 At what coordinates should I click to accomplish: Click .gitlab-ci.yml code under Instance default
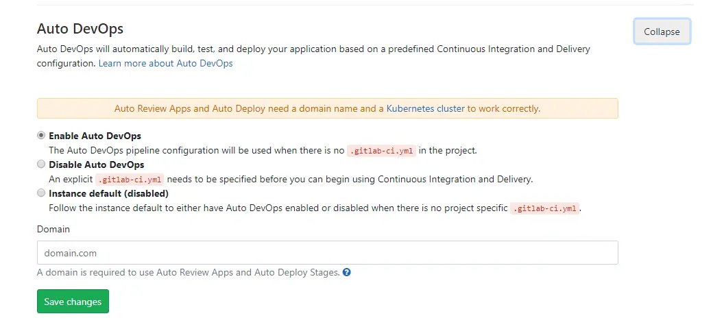pyautogui.click(x=544, y=208)
